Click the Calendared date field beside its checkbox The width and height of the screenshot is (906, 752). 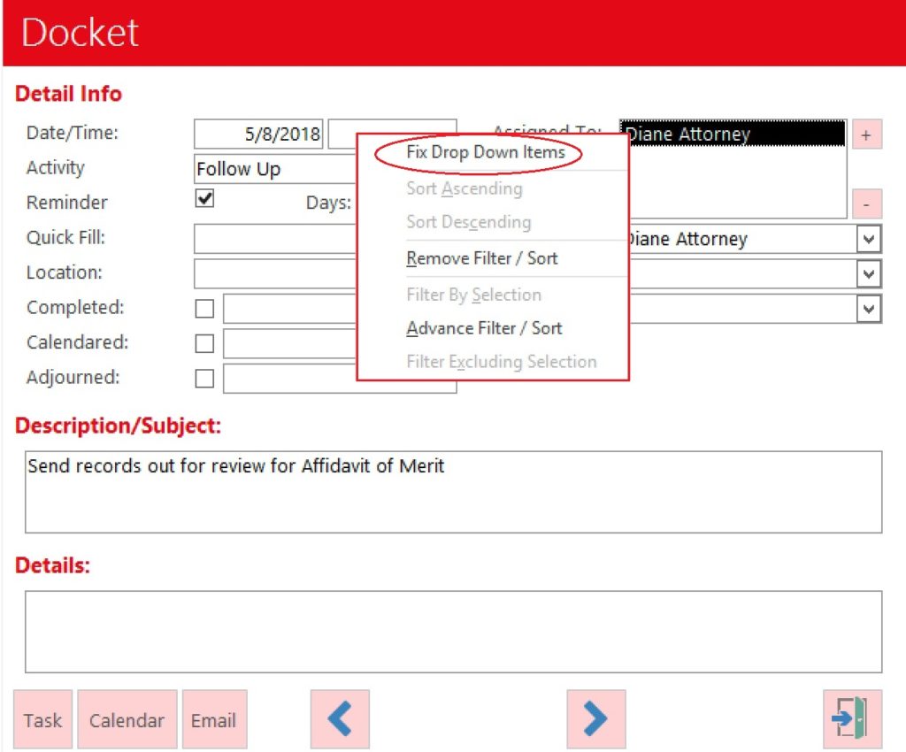(290, 343)
